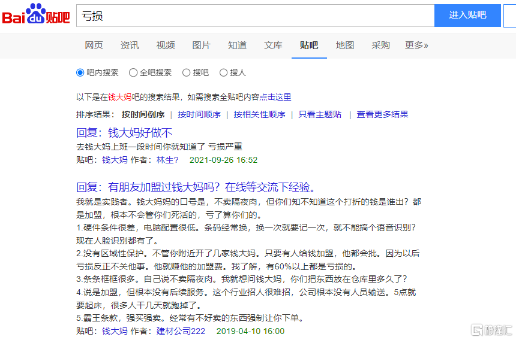Open the 地图 search tab
Viewport: 516px width, 340px height.
345,45
